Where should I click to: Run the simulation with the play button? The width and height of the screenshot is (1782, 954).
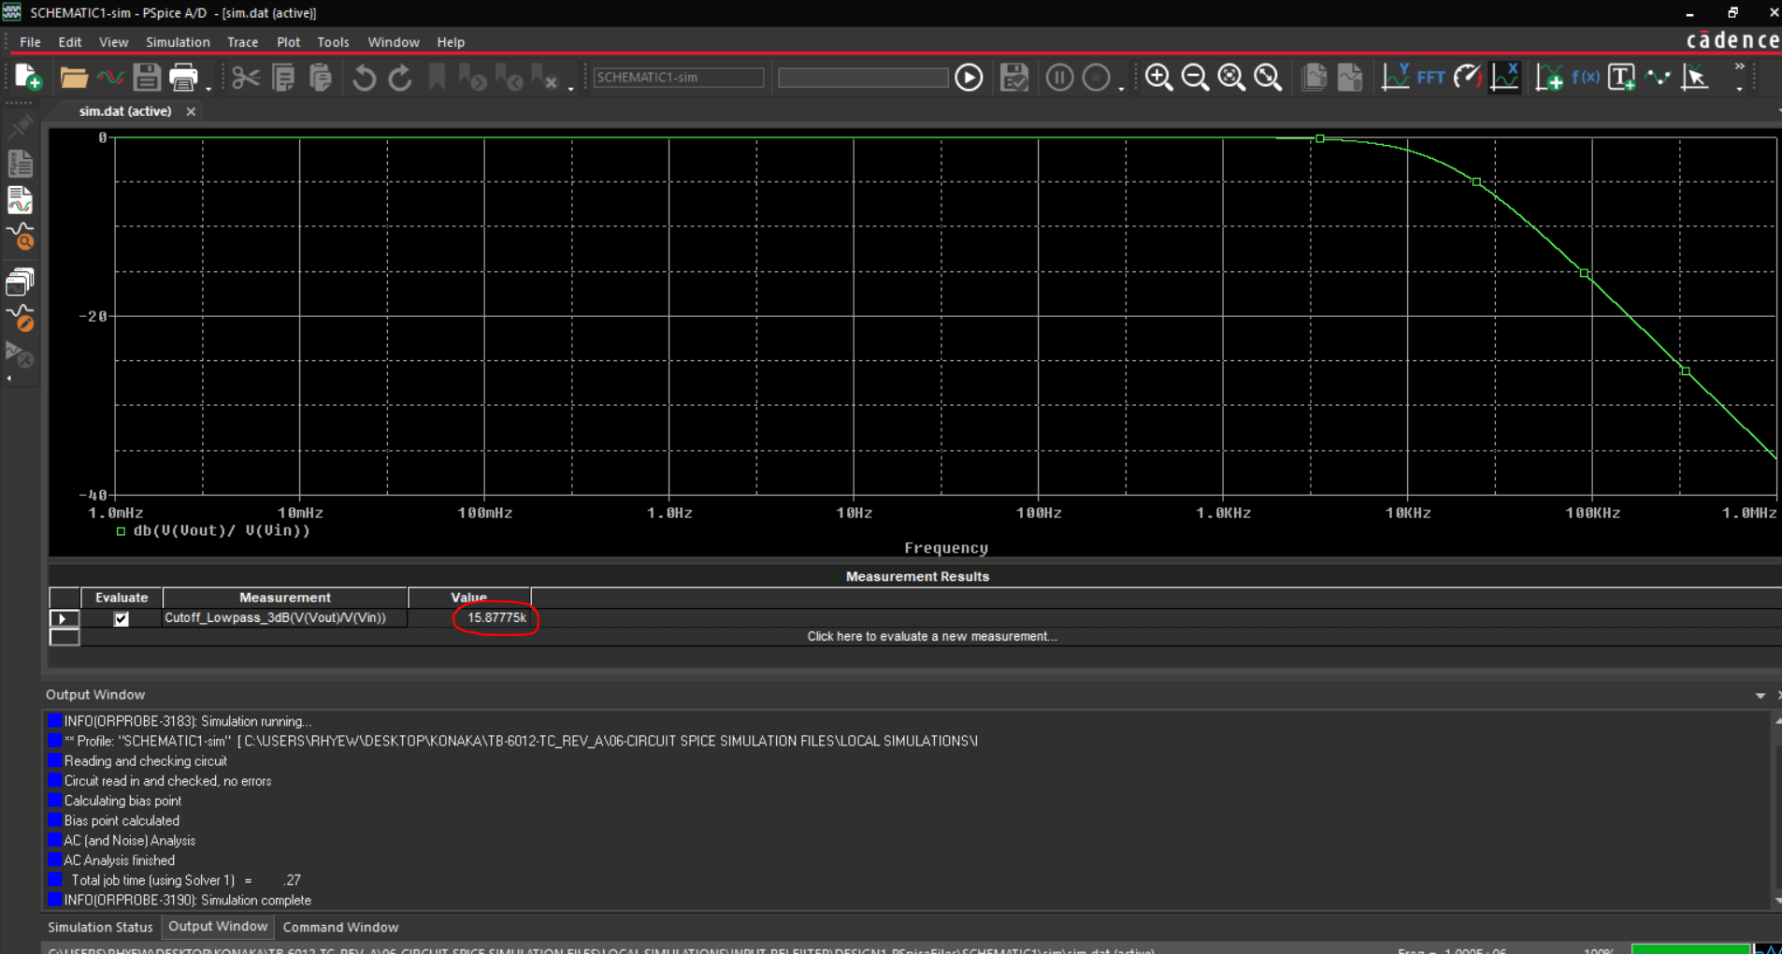click(x=968, y=77)
